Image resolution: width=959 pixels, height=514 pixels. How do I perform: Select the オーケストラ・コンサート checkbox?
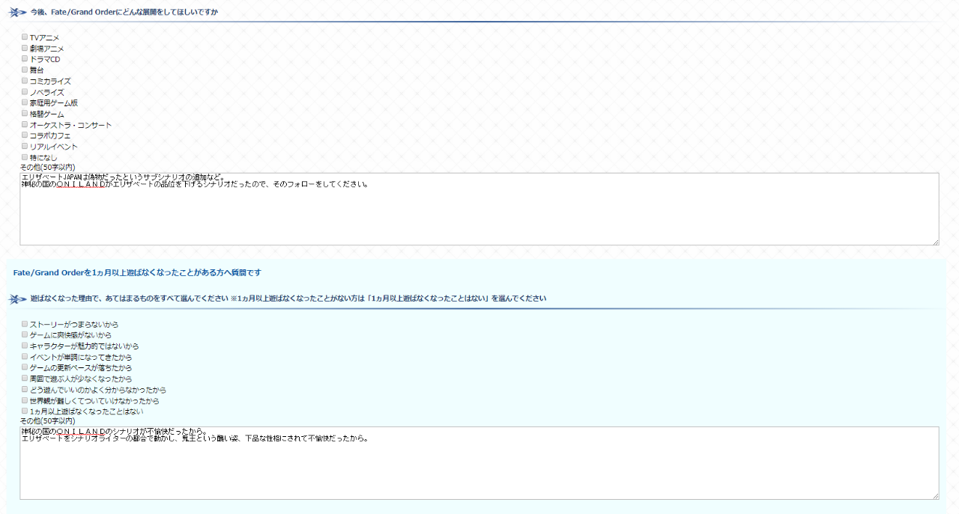pos(25,124)
